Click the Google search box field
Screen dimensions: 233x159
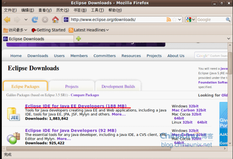click(211, 20)
